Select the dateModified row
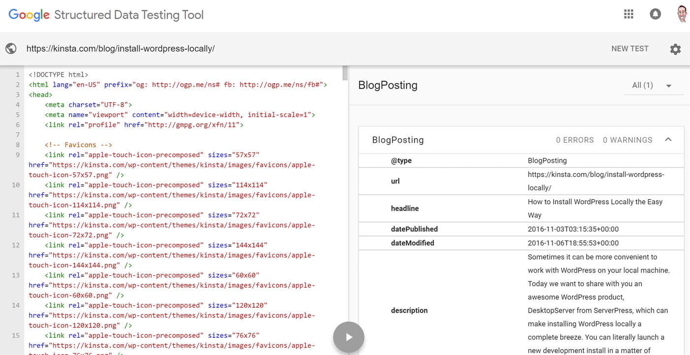 [521, 243]
